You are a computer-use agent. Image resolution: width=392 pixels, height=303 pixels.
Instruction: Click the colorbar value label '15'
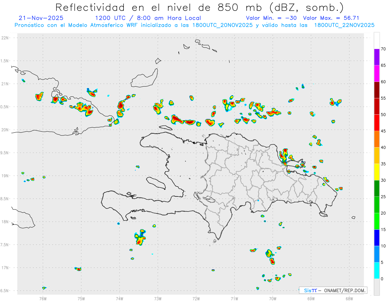point(384,229)
